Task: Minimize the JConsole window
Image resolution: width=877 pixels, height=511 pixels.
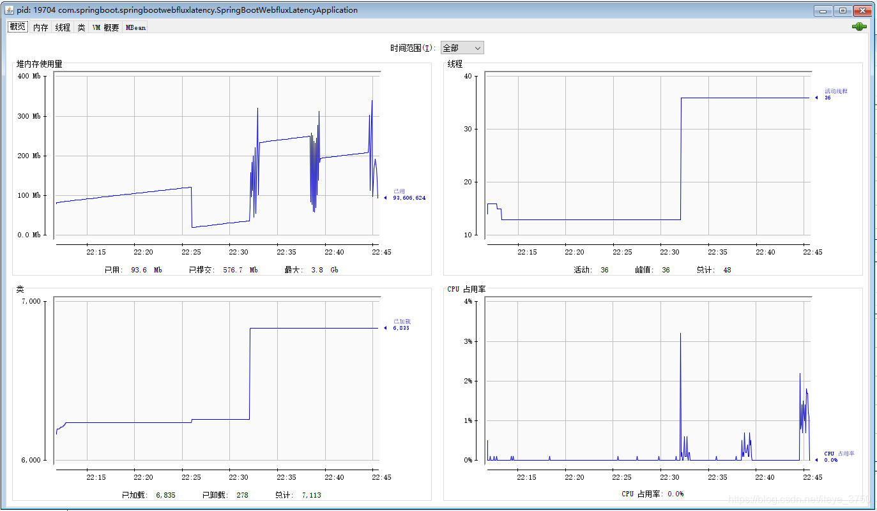Action: coord(823,11)
